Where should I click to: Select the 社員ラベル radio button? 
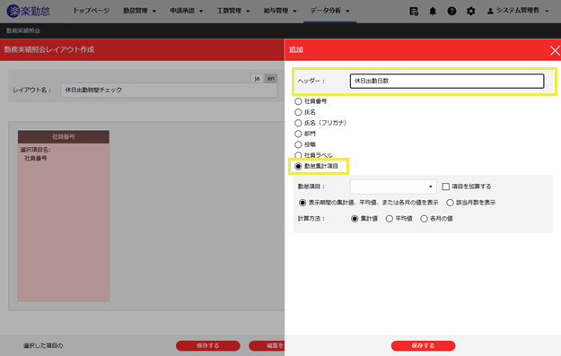[x=298, y=155]
